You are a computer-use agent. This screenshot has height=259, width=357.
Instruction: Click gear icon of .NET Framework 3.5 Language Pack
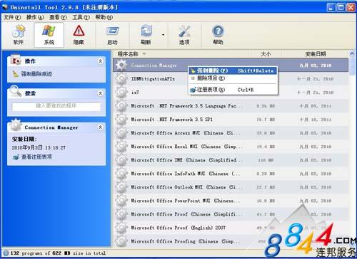tap(121, 106)
